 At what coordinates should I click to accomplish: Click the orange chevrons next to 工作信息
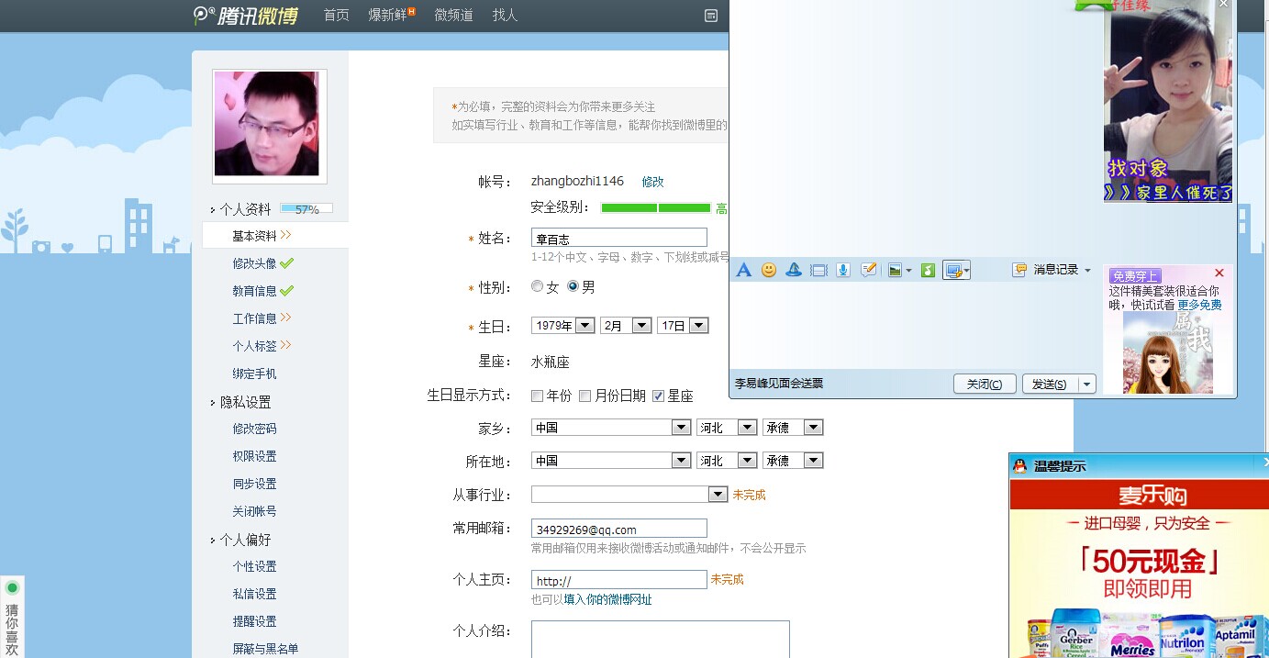[x=286, y=318]
